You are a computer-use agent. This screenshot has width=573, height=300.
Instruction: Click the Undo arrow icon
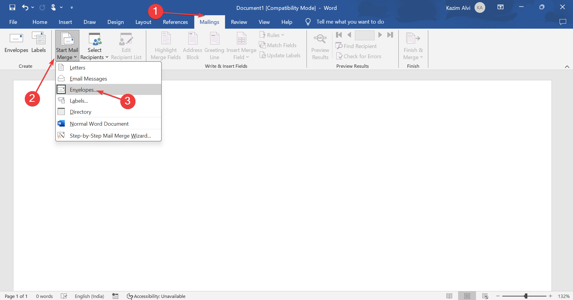coord(25,7)
